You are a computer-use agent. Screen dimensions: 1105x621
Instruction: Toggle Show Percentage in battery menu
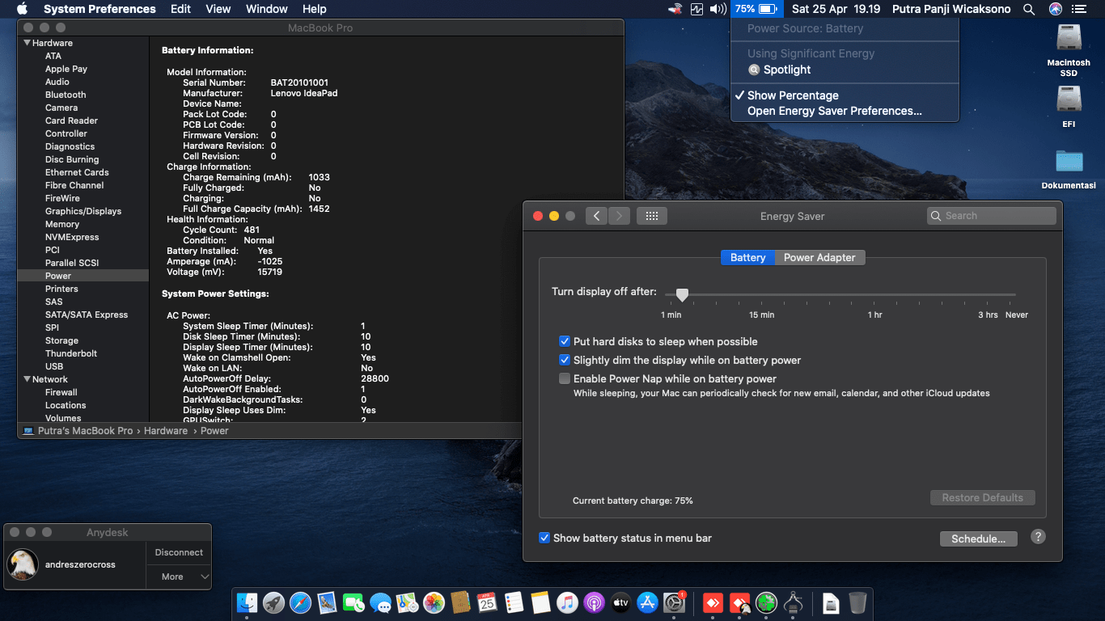pos(845,95)
